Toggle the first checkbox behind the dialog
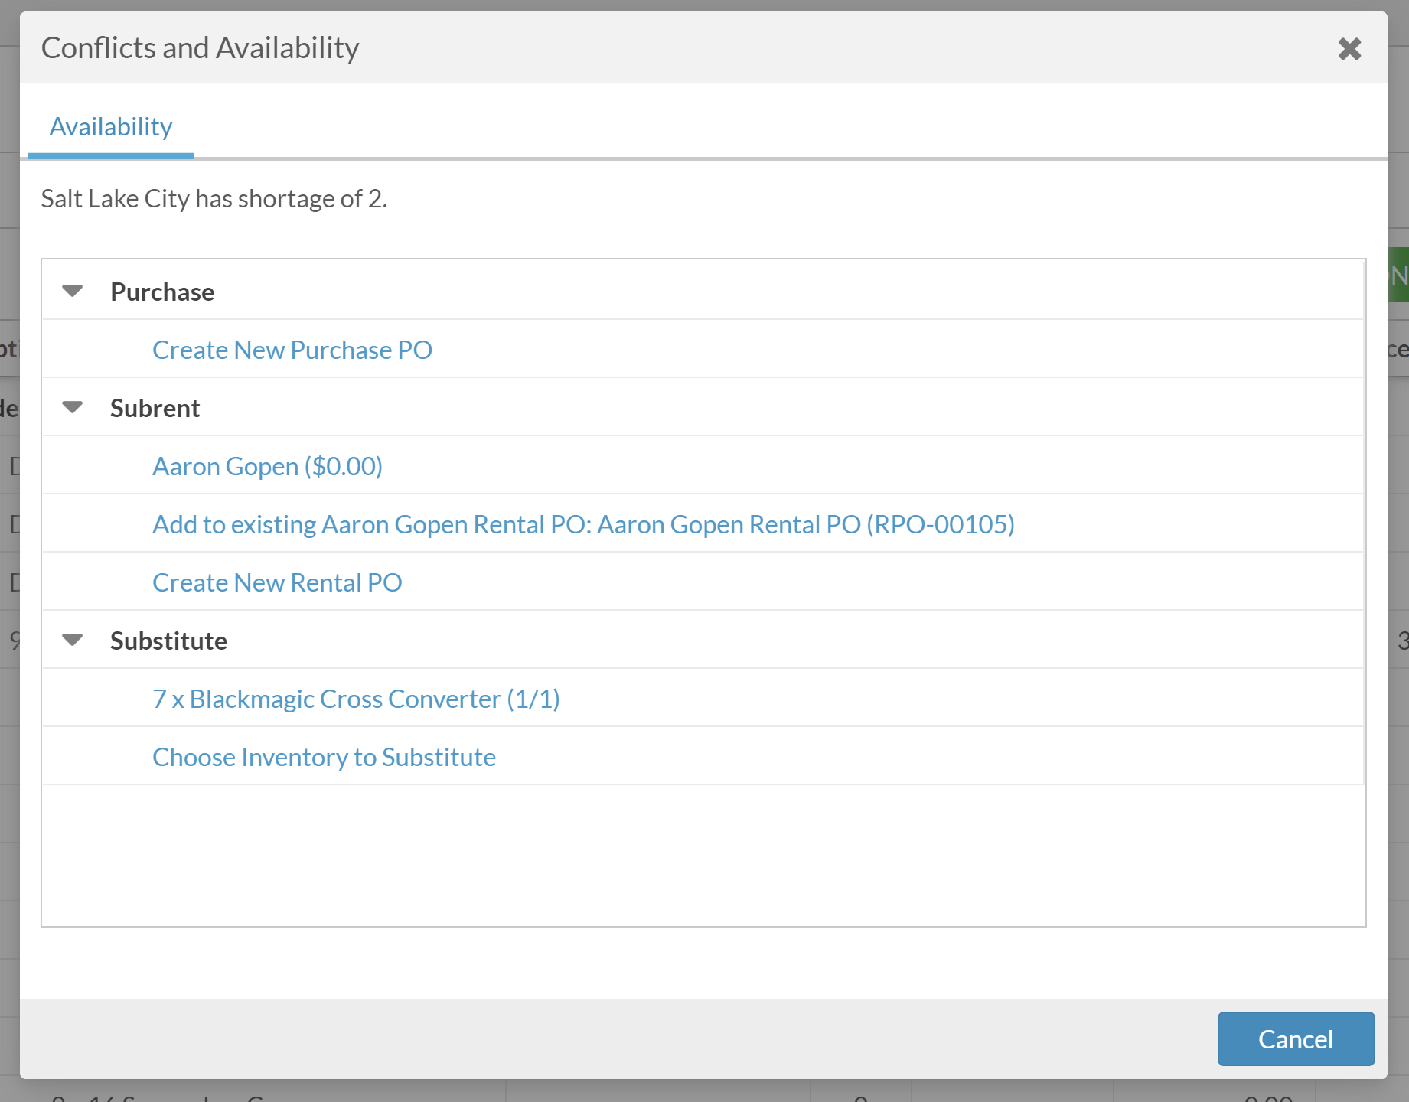1409x1102 pixels. [x=13, y=465]
